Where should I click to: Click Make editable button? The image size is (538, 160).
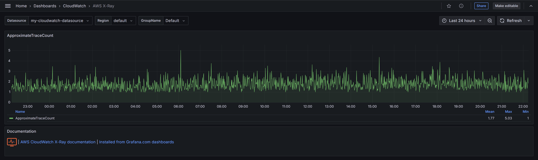(x=506, y=6)
